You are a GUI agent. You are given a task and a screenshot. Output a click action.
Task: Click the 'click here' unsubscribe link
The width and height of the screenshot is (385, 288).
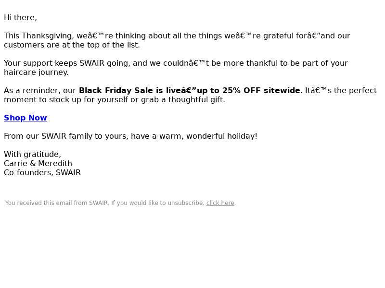[x=220, y=203]
